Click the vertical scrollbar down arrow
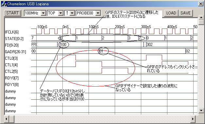The image size is (205, 124). pos(201,110)
